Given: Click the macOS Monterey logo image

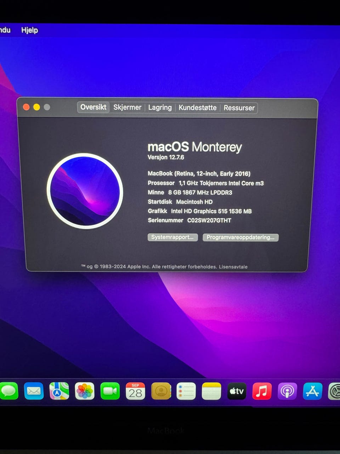Looking at the screenshot, I should point(85,191).
